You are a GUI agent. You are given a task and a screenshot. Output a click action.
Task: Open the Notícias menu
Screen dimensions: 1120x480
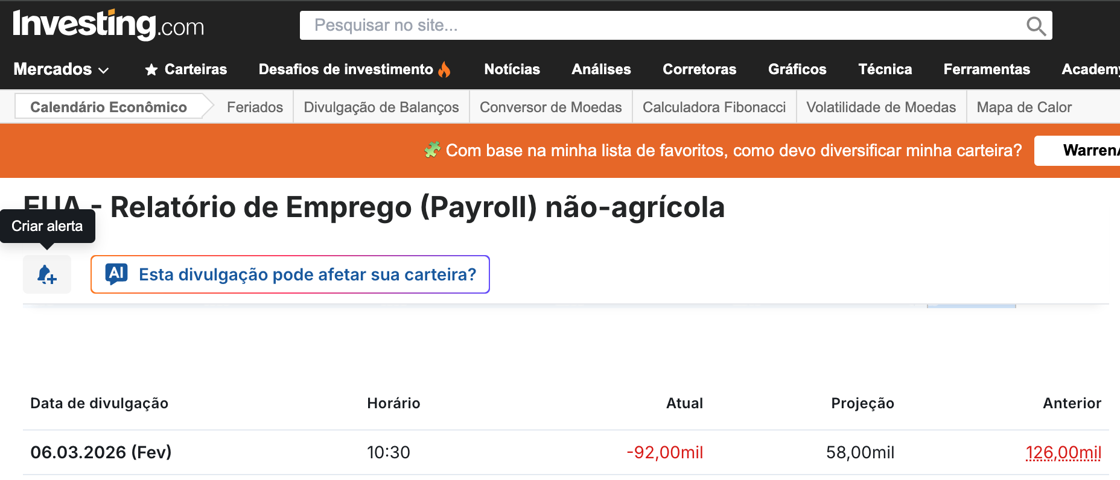point(512,69)
